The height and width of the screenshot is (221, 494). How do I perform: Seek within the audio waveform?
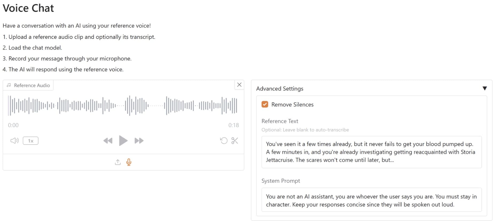(123, 105)
